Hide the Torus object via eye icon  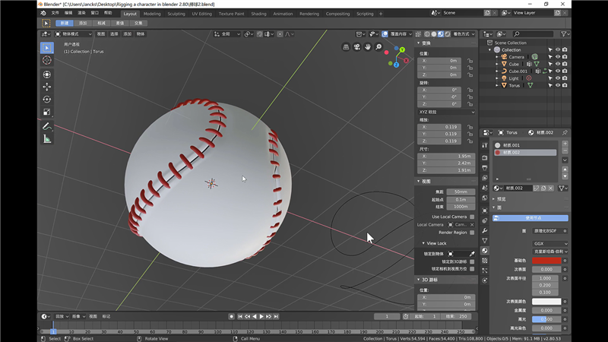pos(558,85)
